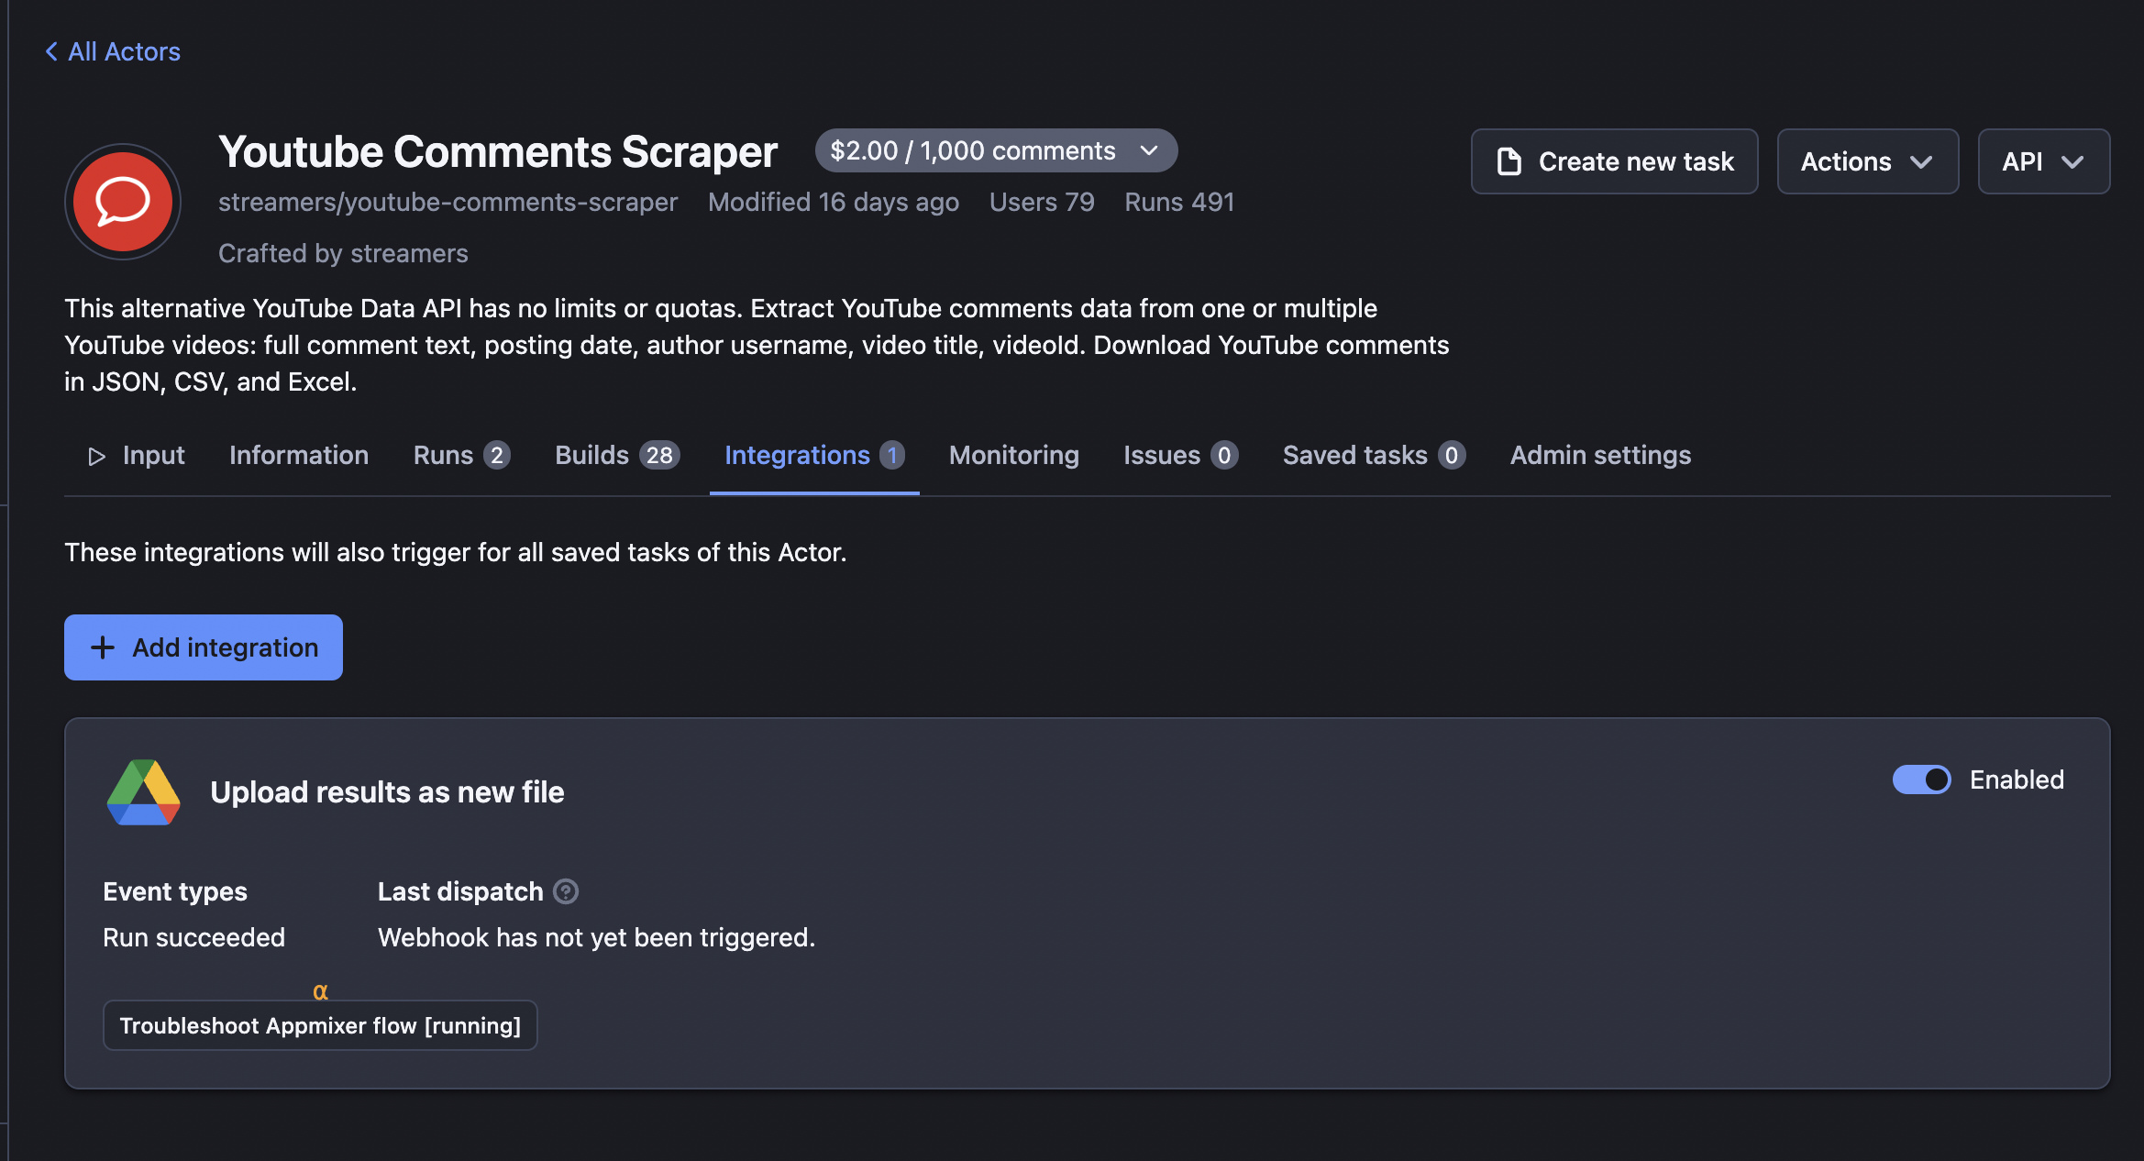Open the Admin settings tab

(1599, 455)
